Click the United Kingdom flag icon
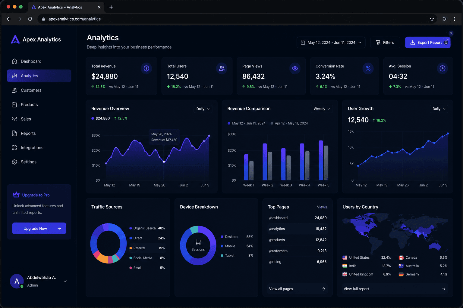 pyautogui.click(x=345, y=274)
